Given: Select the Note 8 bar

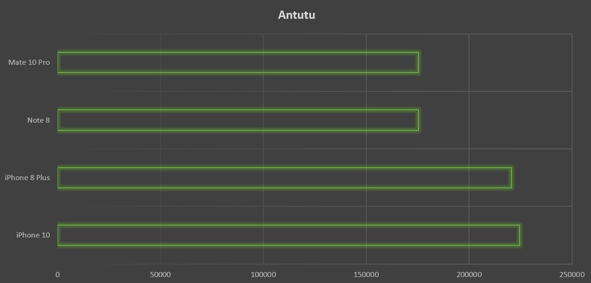Looking at the screenshot, I should [x=238, y=120].
